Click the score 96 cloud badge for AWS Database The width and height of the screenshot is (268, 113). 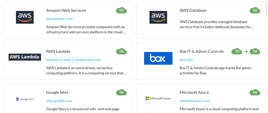[x=255, y=10]
